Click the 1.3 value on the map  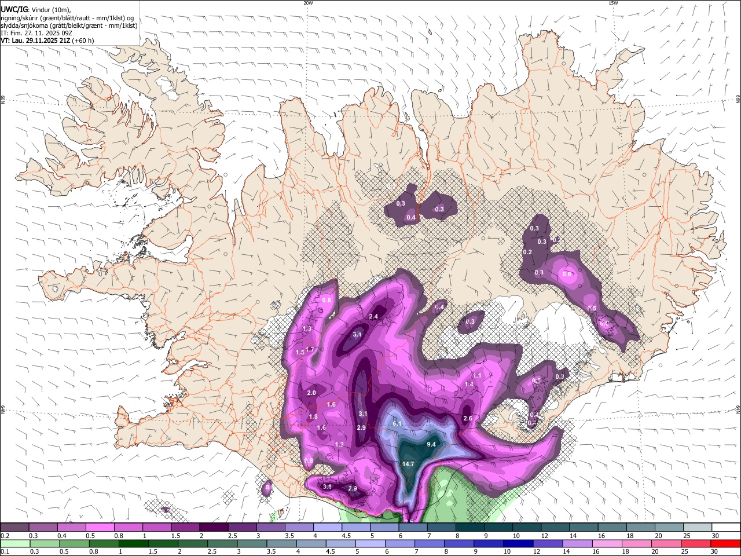coord(307,328)
